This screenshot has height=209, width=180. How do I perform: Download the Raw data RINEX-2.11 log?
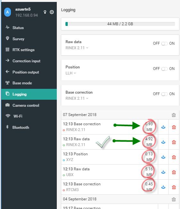coord(163,142)
